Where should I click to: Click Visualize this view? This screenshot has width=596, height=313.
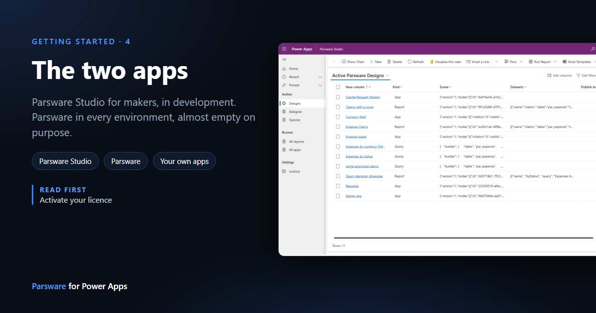tap(446, 62)
